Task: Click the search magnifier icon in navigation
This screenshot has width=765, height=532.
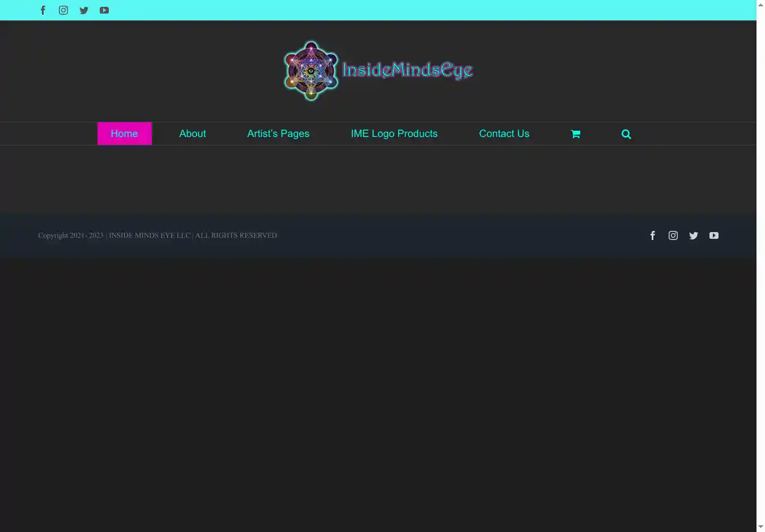Action: click(x=626, y=134)
